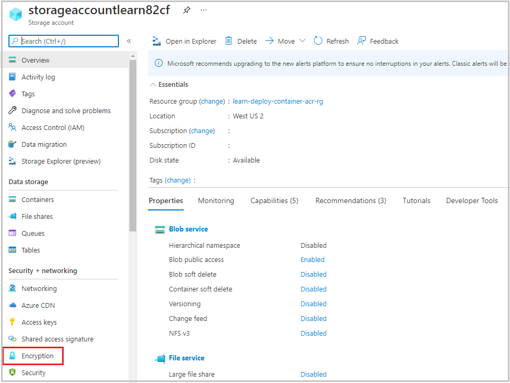This screenshot has height=383, width=510.
Task: Click the 'West US 2' location value
Action: (248, 116)
